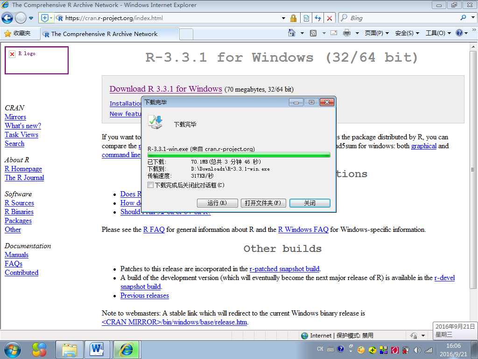Expand the 页面(P) dropdown arrow
478x359 pixels.
pos(387,33)
